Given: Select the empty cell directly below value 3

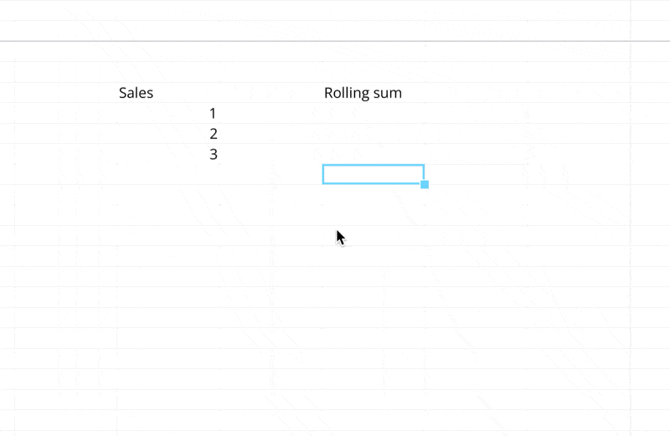Looking at the screenshot, I should [x=167, y=174].
